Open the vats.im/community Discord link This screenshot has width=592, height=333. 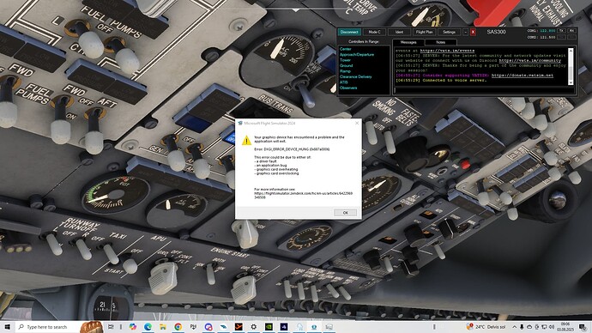coord(530,60)
